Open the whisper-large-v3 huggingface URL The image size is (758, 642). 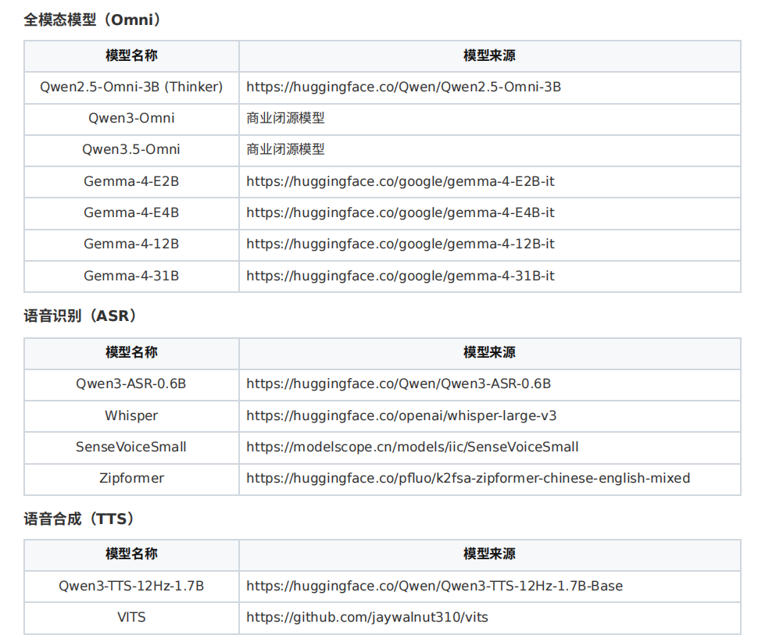401,416
